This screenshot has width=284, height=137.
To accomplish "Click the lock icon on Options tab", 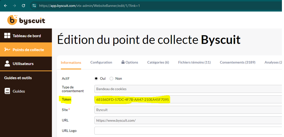I will point(123,62).
